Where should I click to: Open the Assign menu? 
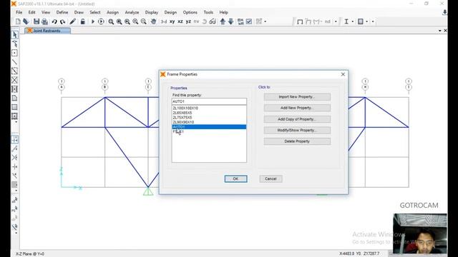click(x=112, y=12)
